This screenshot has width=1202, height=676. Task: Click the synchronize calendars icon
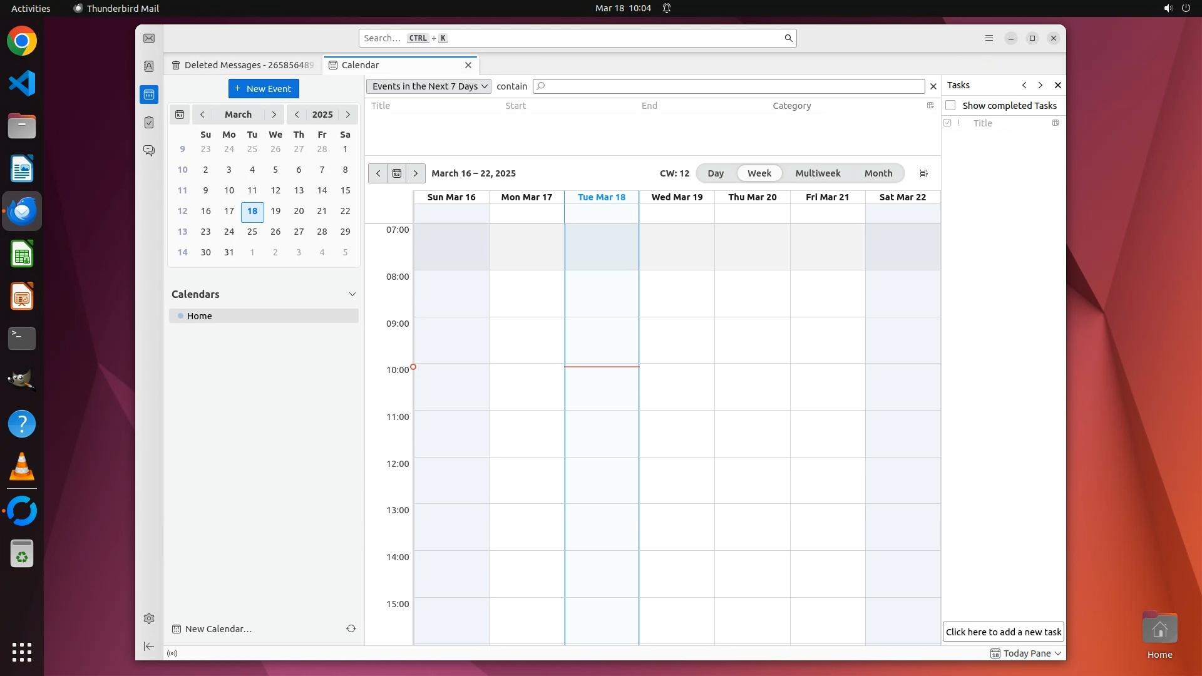[x=351, y=628]
